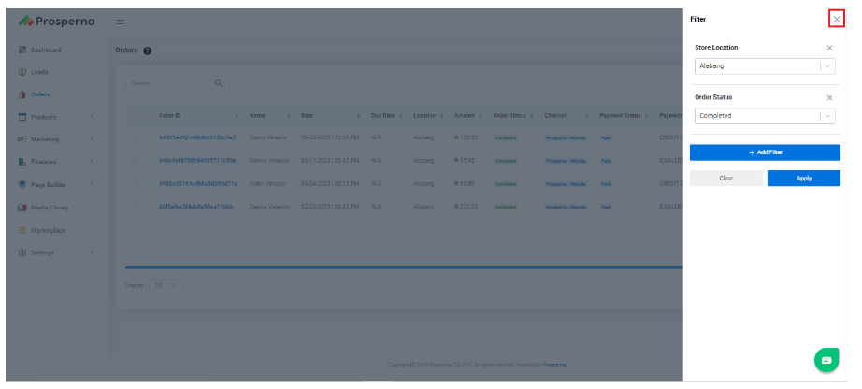The image size is (862, 389).
Task: Click the Clear button
Action: click(726, 179)
